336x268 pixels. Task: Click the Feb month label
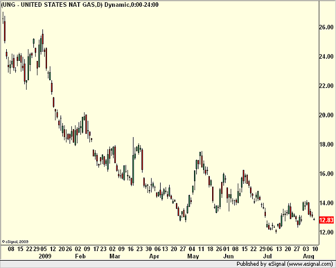80,256
